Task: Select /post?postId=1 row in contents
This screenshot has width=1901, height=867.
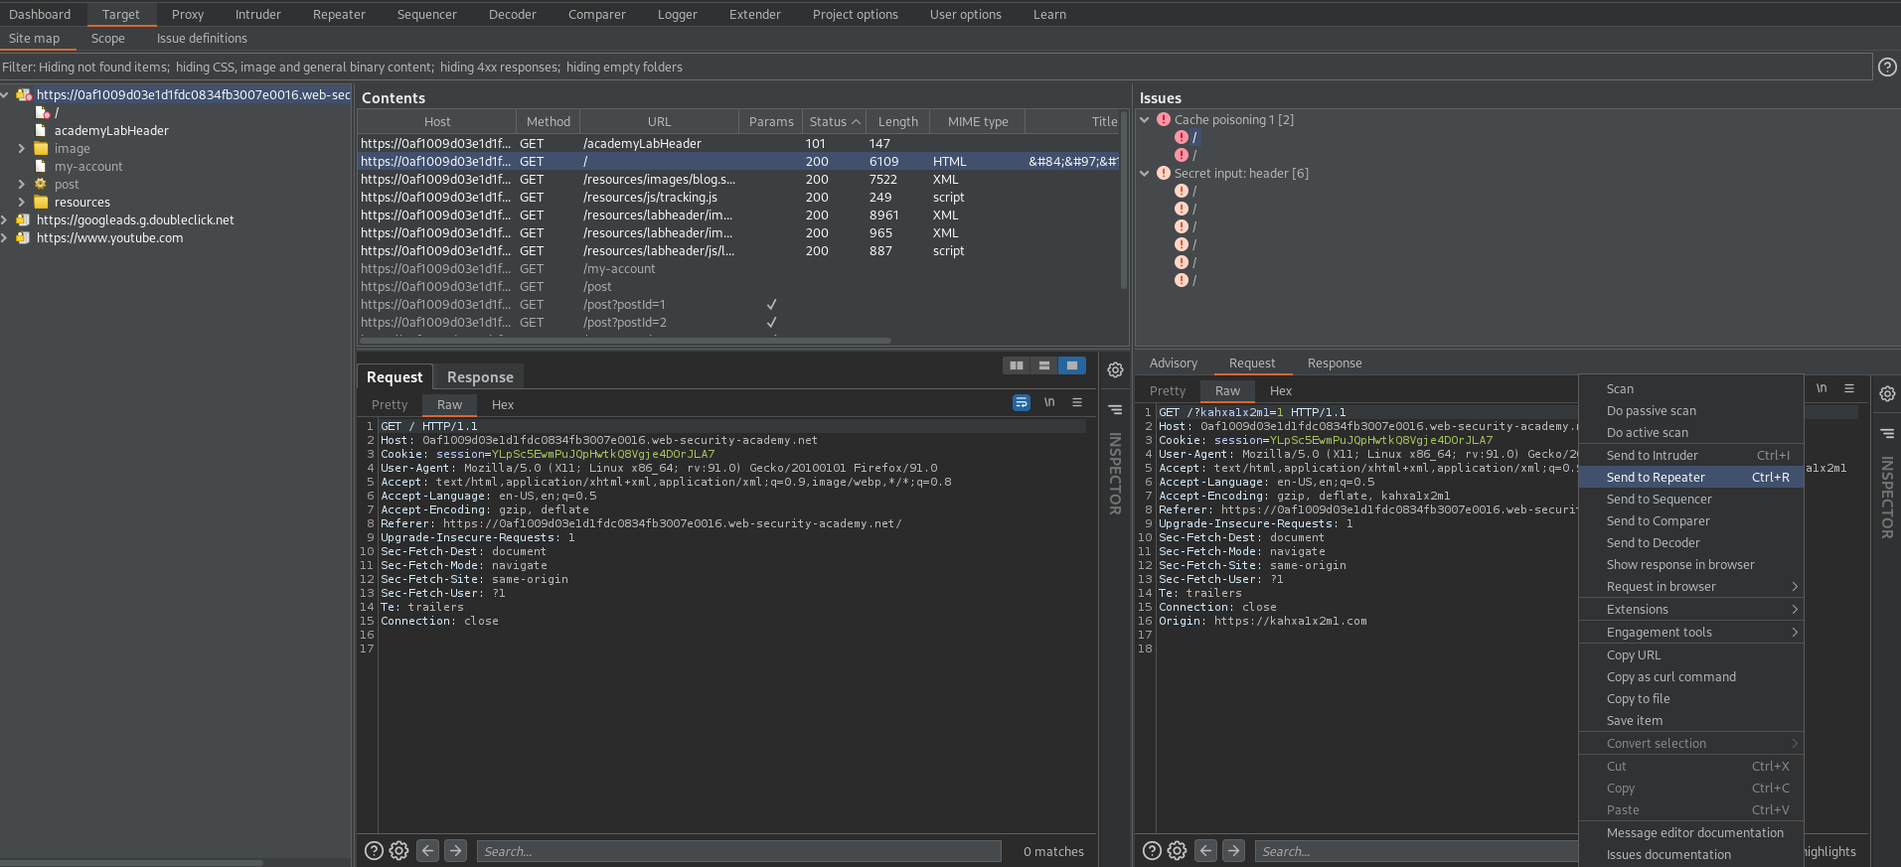Action: pyautogui.click(x=739, y=304)
